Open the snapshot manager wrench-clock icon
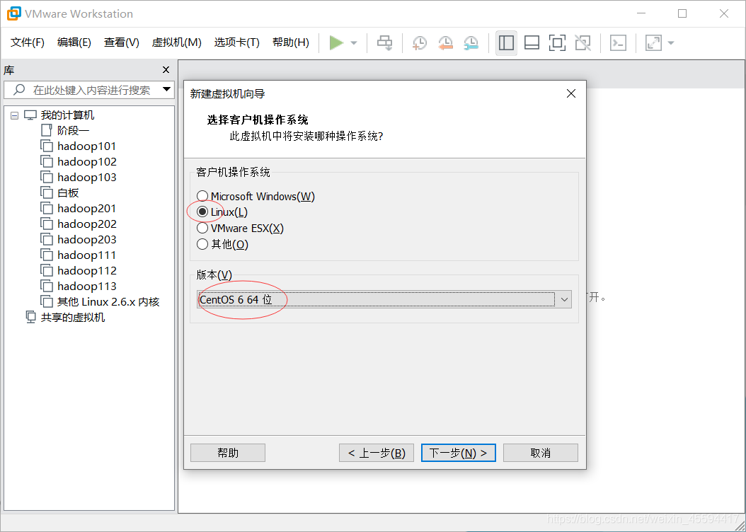The height and width of the screenshot is (532, 746). 471,42
